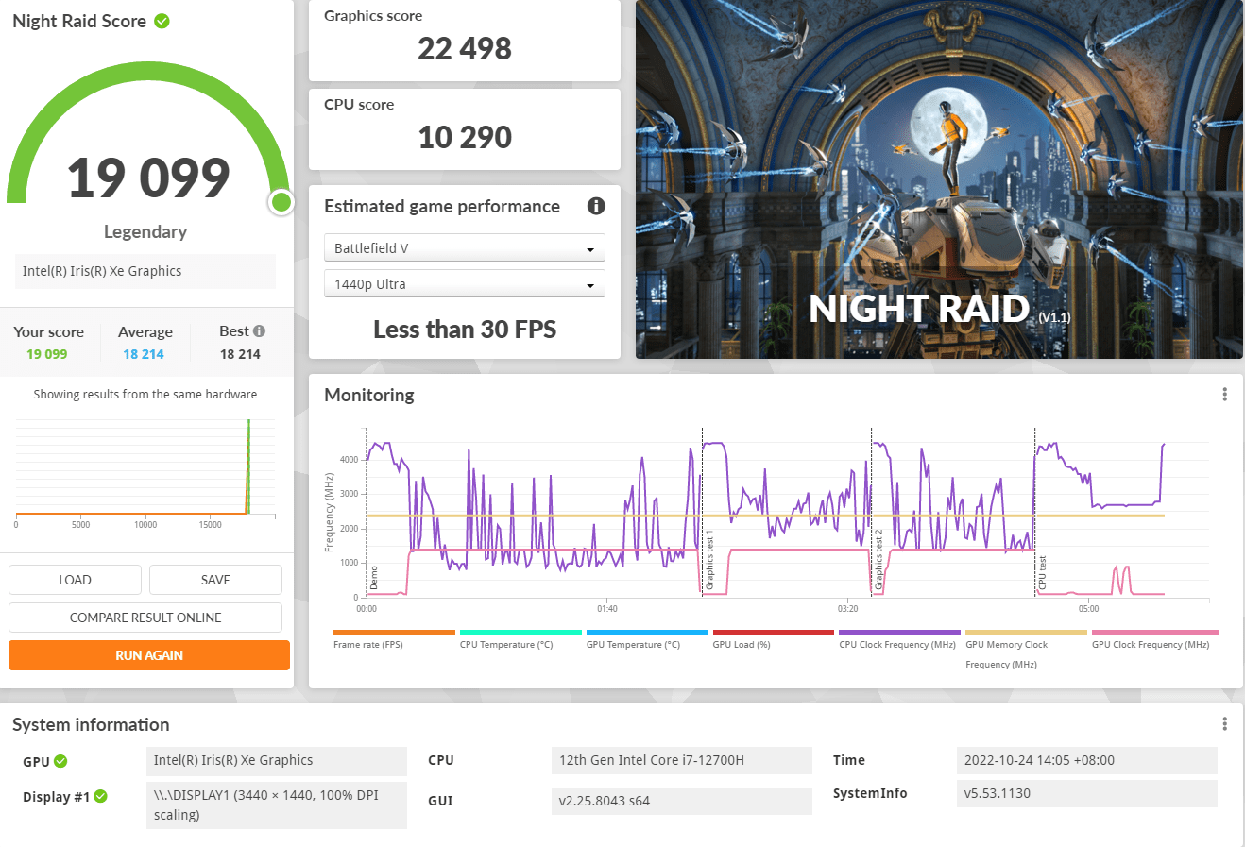Screen dimensions: 1245x847
Task: Click the green check next to Display #1
Action: pyautogui.click(x=100, y=796)
